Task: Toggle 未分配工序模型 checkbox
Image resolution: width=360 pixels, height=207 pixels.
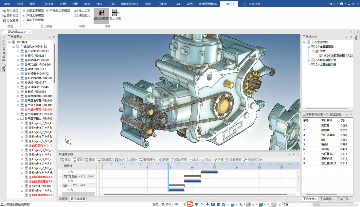Action: 47,10
